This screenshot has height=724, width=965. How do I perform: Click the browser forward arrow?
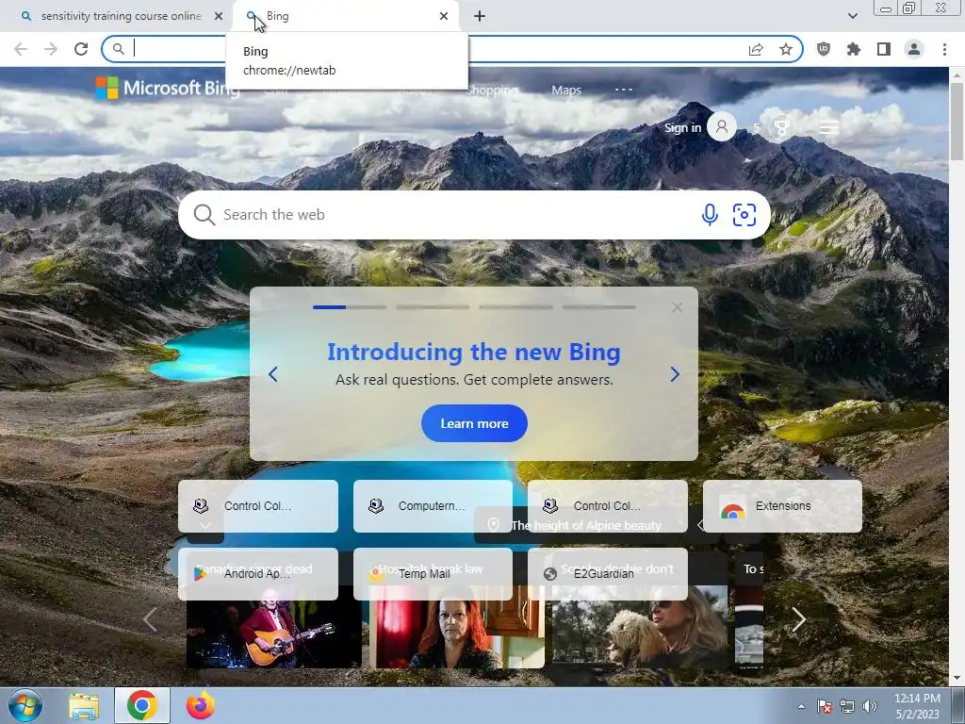click(x=51, y=49)
